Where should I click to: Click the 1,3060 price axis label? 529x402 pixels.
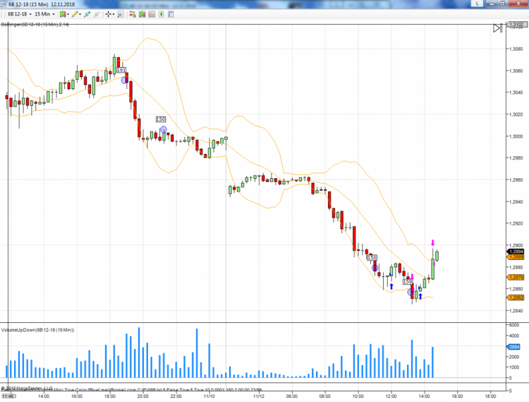(x=516, y=71)
